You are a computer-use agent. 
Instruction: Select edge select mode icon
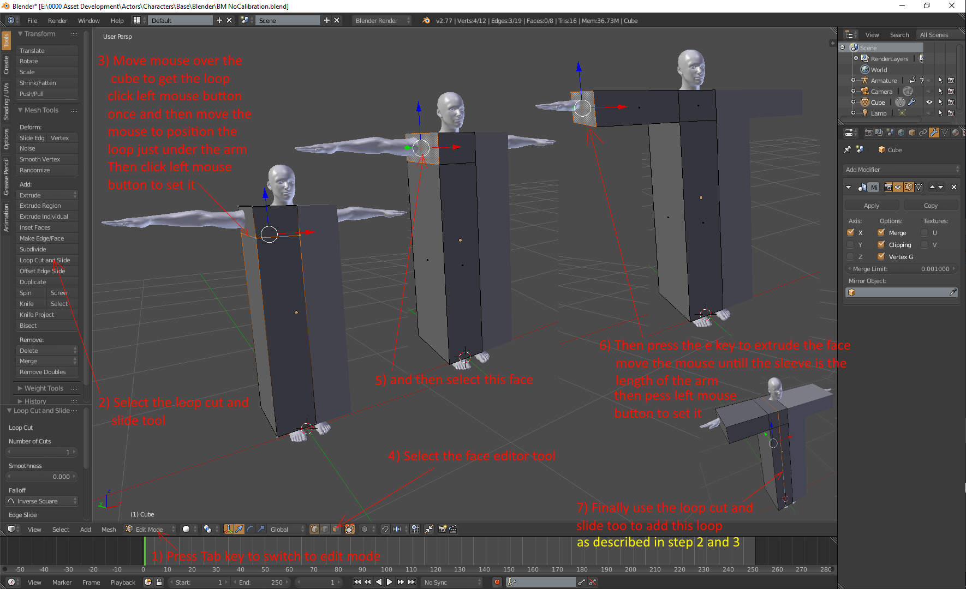tap(325, 529)
